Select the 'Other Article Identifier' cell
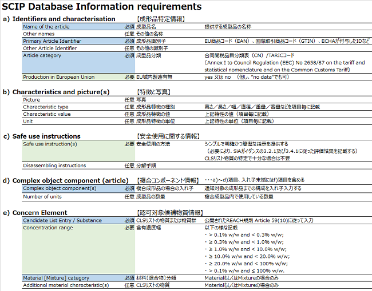This screenshot has height=291, width=372. (x=50, y=48)
